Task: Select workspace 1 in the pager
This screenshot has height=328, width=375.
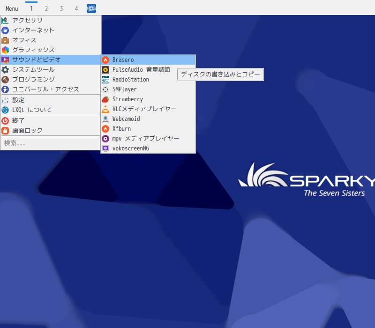Action: click(31, 8)
